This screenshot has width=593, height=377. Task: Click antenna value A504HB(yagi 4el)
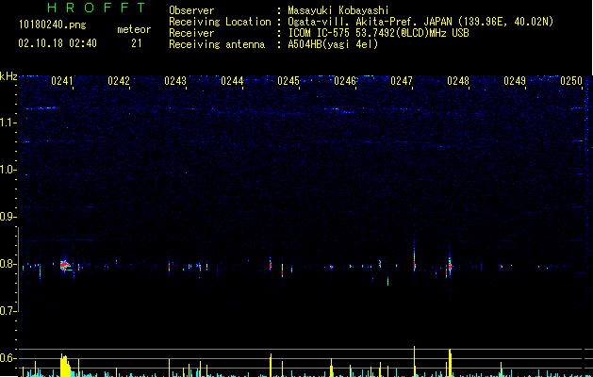pos(333,44)
